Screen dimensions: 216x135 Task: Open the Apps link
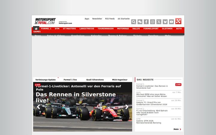(87, 19)
